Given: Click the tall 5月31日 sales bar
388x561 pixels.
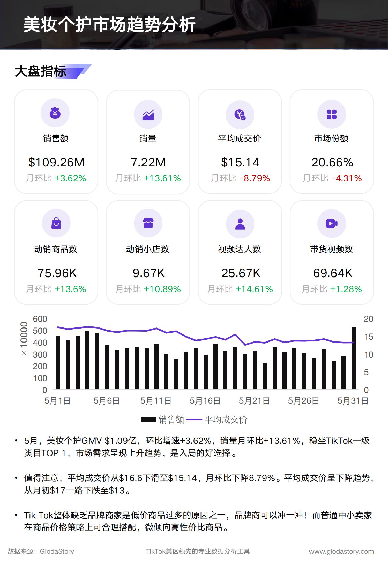Looking at the screenshot, I should (353, 359).
